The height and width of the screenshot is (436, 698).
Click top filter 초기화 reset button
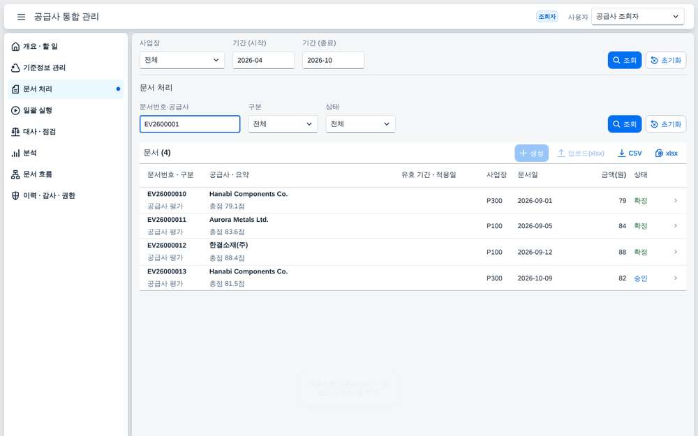tap(666, 60)
